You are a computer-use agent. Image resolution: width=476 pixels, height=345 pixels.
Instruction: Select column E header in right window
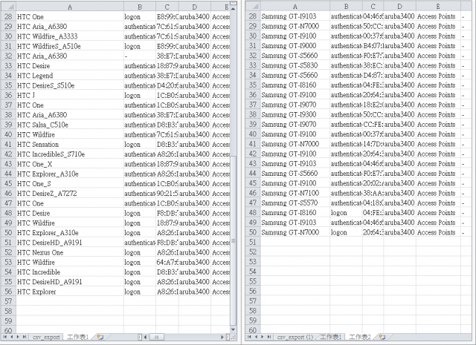coord(438,6)
